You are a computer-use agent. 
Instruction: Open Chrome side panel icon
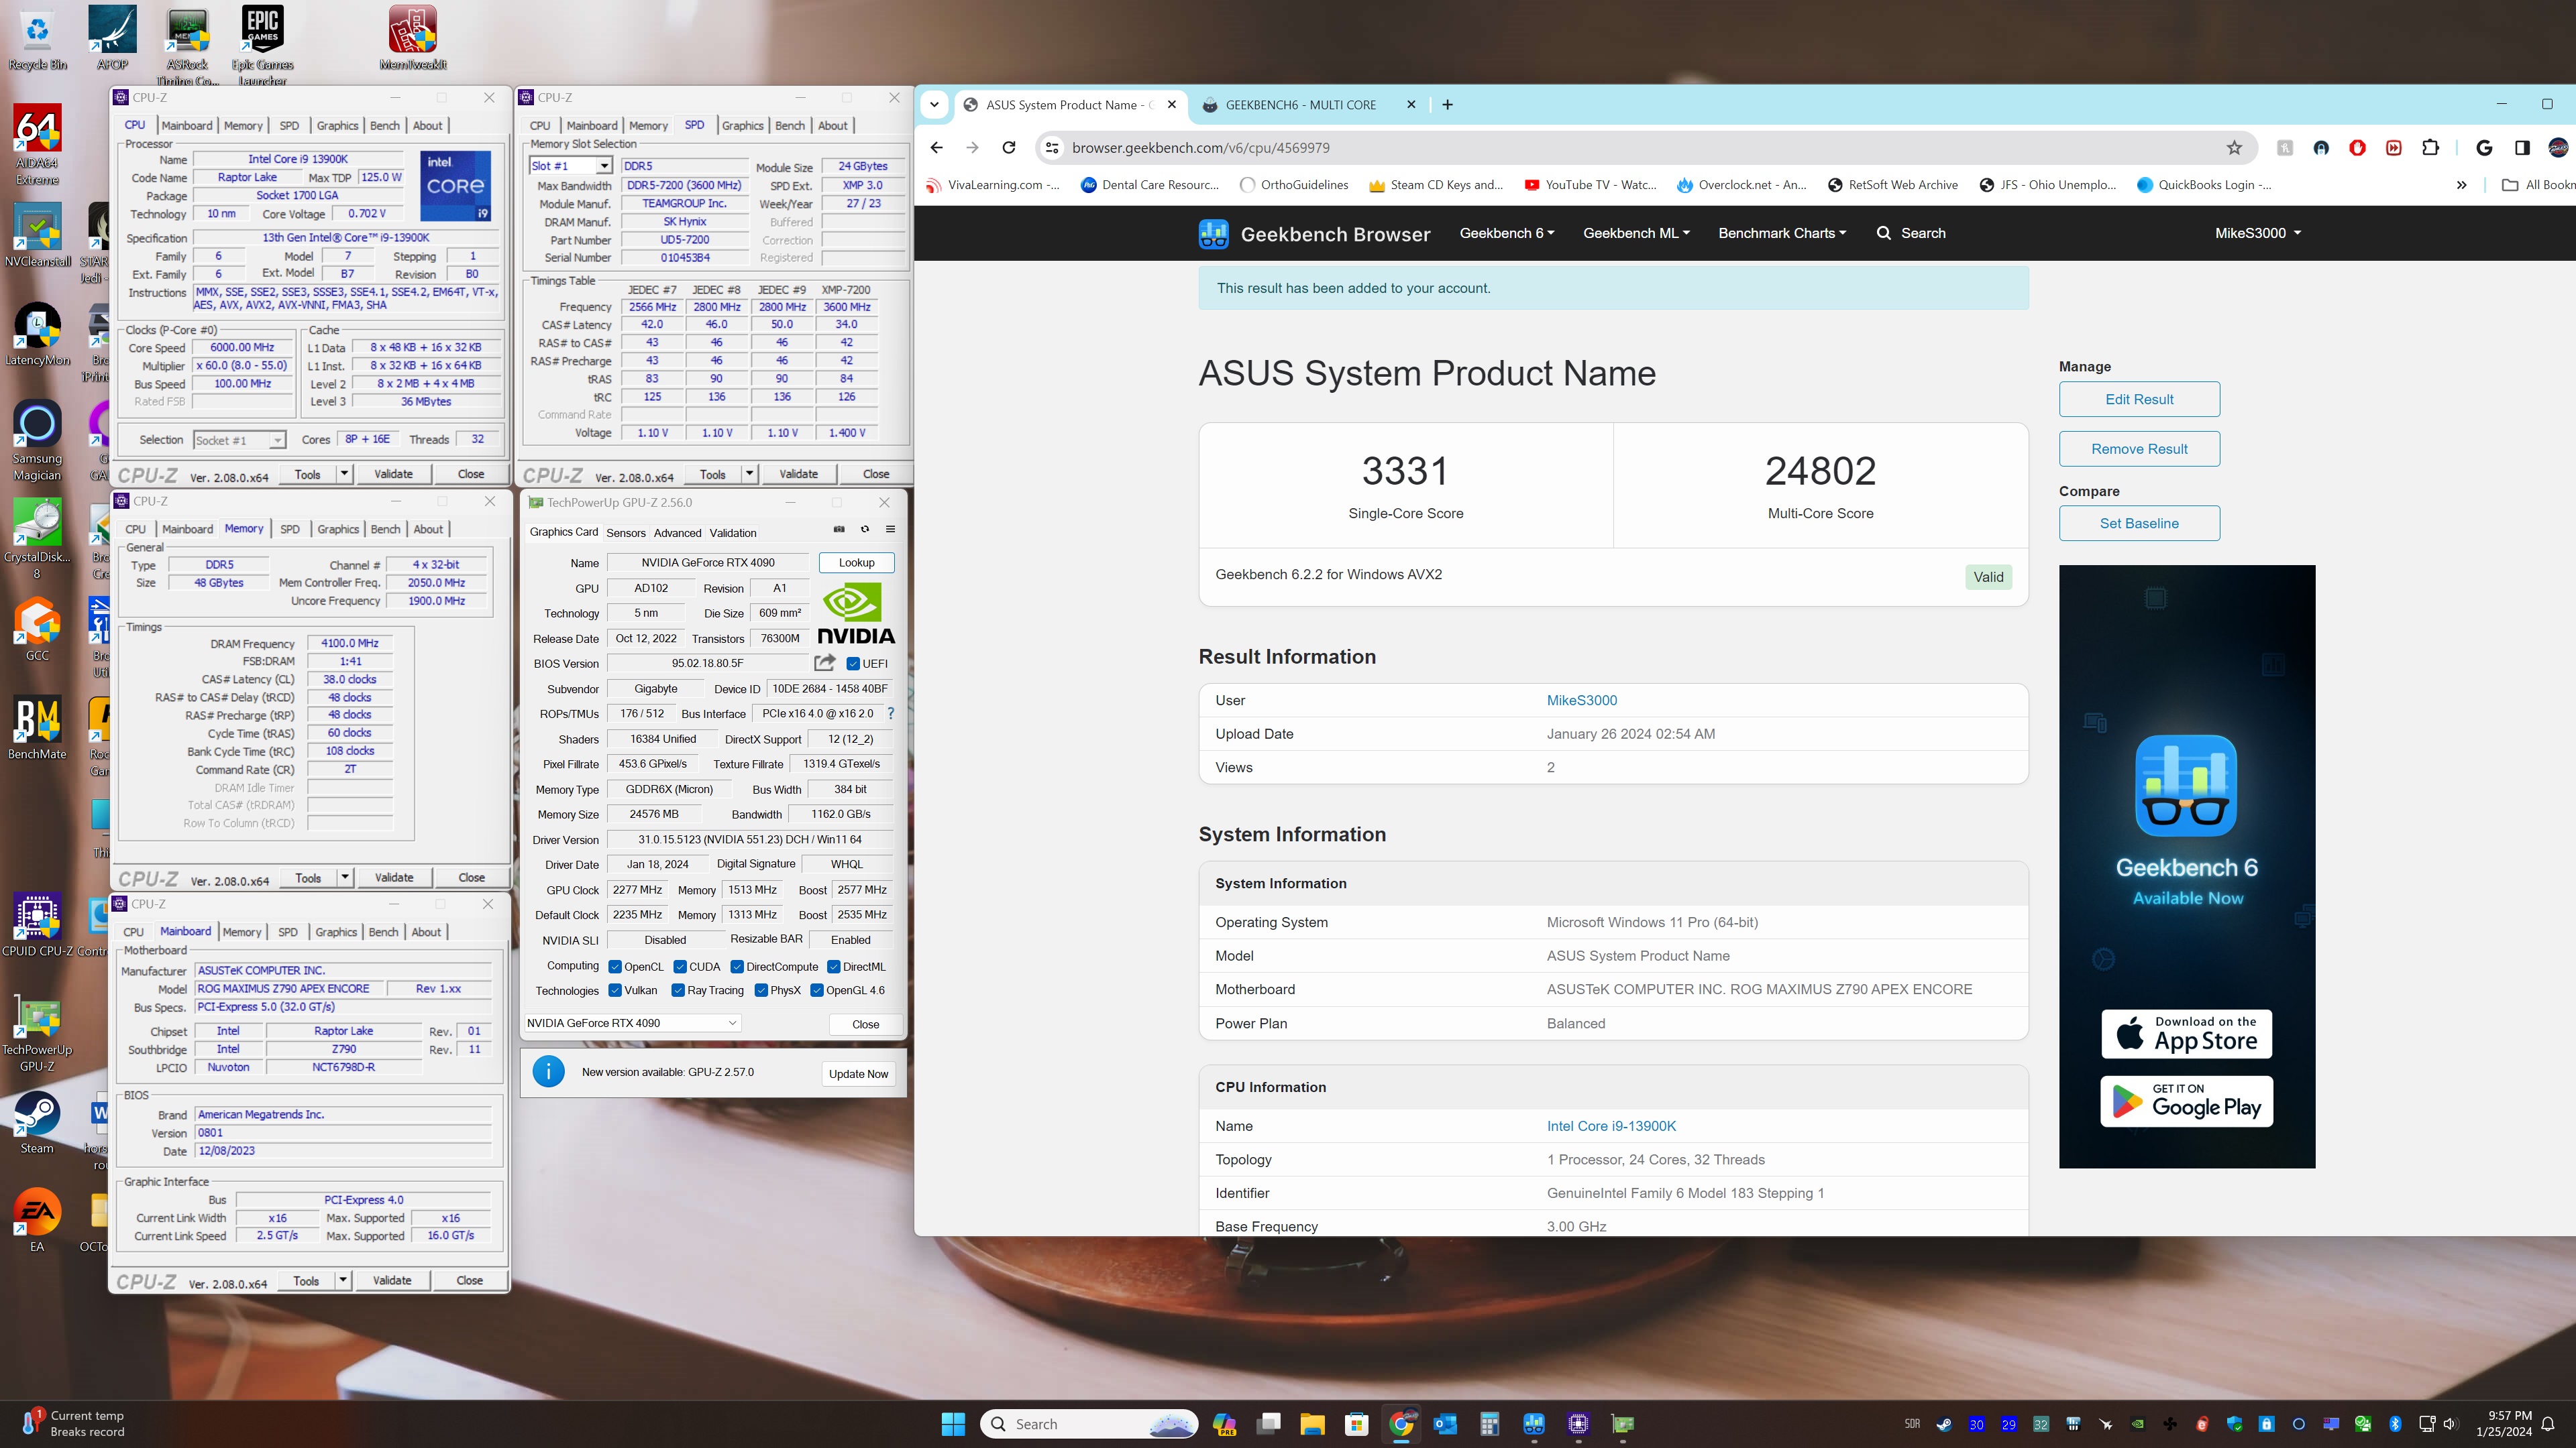[x=2522, y=148]
